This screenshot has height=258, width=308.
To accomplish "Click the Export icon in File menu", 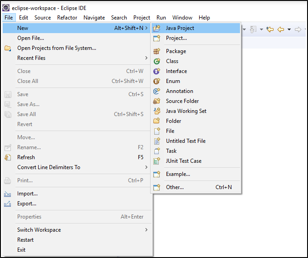I will [x=8, y=204].
